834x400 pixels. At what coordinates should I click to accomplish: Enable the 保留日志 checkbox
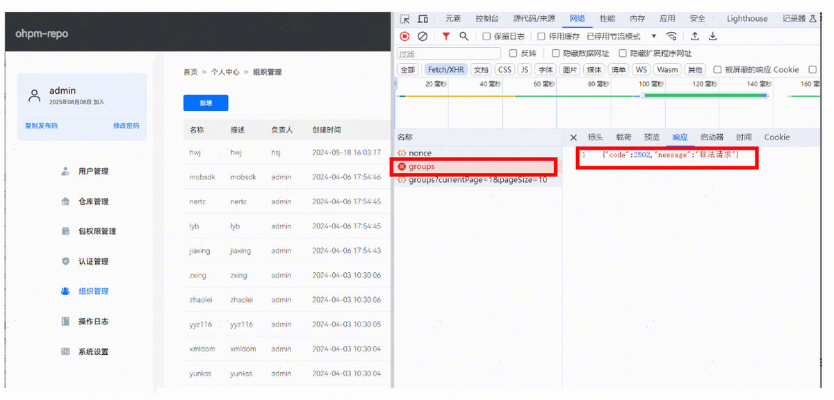[x=486, y=37]
